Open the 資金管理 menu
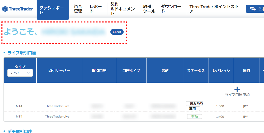Image resolution: width=264 pixels, height=133 pixels. tap(78, 9)
